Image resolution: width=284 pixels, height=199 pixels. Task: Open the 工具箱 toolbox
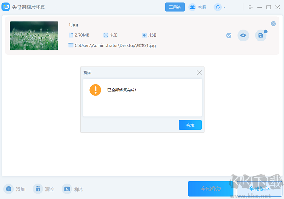[175, 7]
